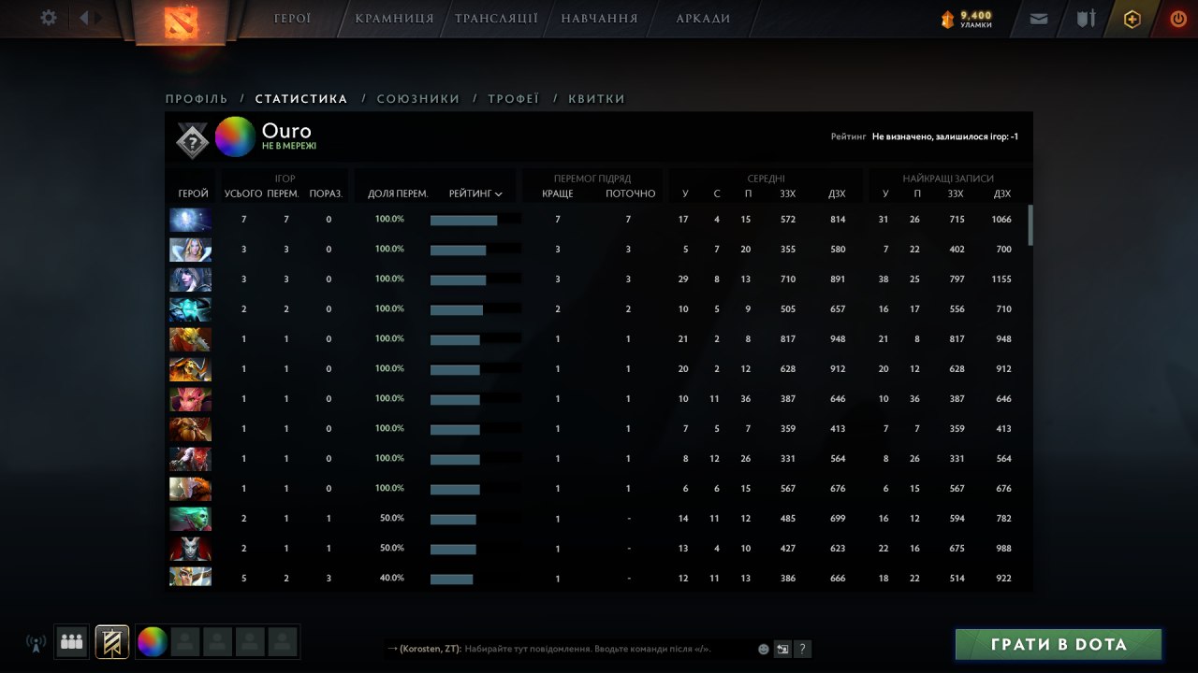This screenshot has height=673, width=1198.
Task: Click the chat message input field
Action: [x=571, y=649]
